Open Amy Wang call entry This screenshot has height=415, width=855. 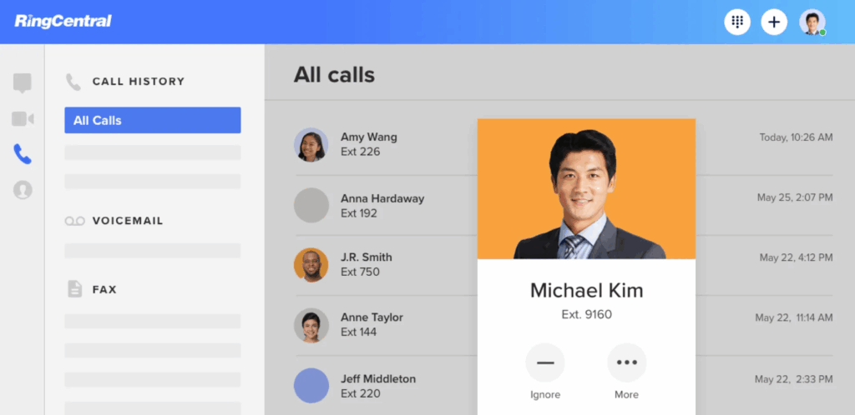(x=369, y=144)
